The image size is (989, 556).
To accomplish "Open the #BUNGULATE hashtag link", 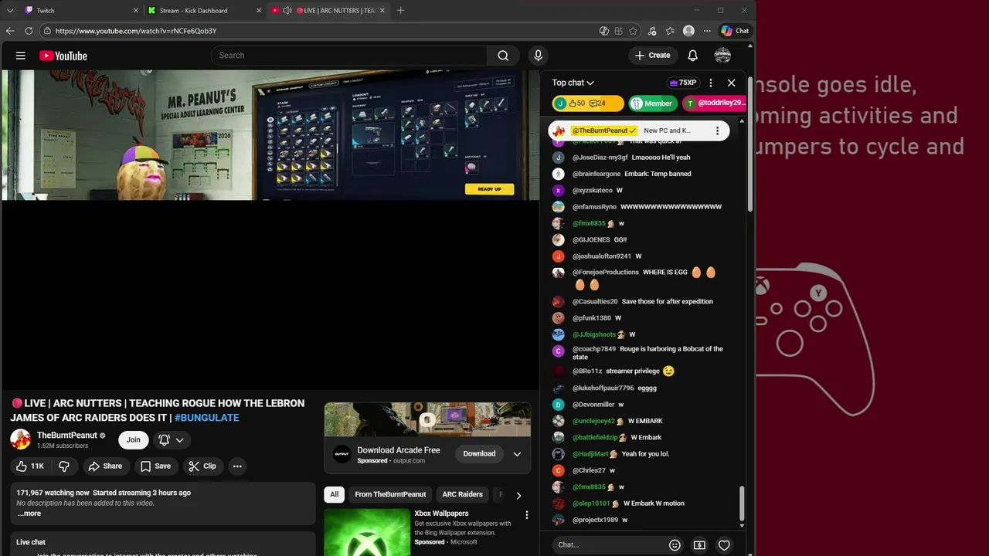I will tap(207, 418).
